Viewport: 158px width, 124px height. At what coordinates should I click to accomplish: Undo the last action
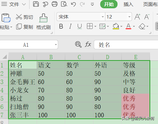coord(74,4)
